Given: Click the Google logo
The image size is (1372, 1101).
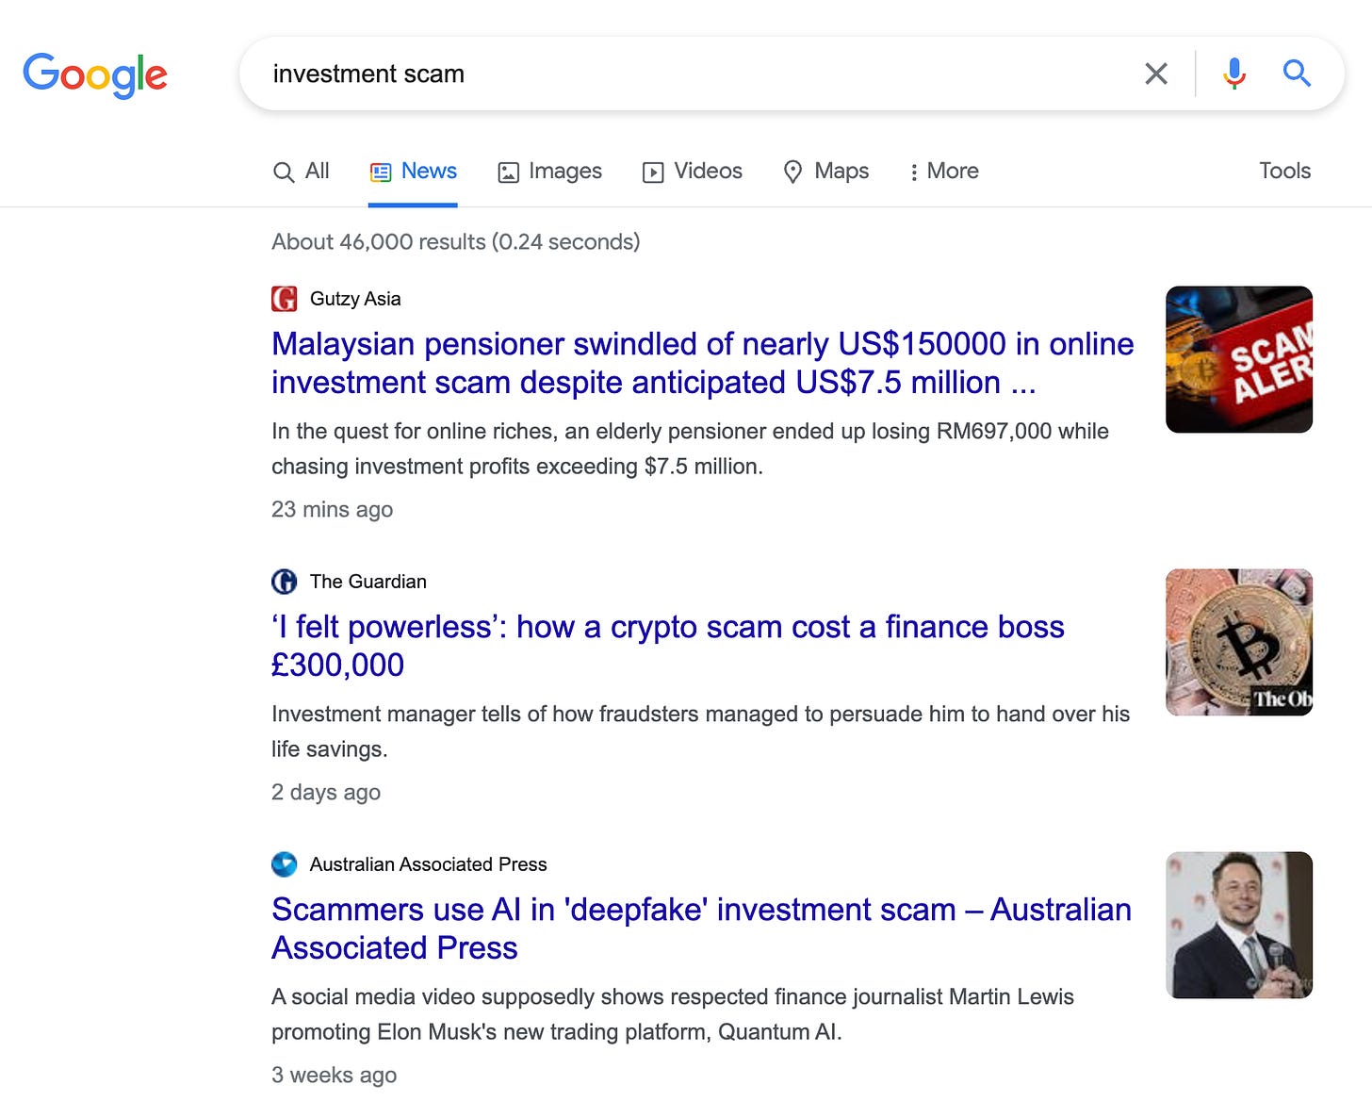Looking at the screenshot, I should click(95, 74).
